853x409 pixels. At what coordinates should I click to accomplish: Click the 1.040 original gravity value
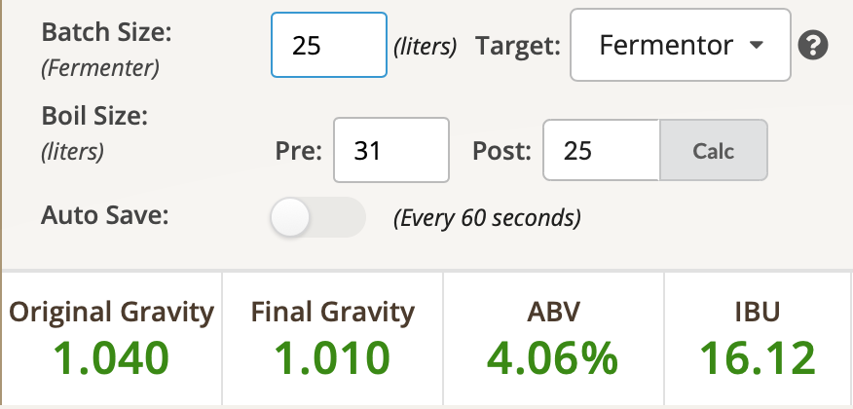112,358
